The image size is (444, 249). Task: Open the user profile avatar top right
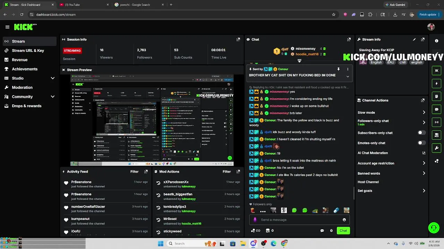click(x=431, y=27)
